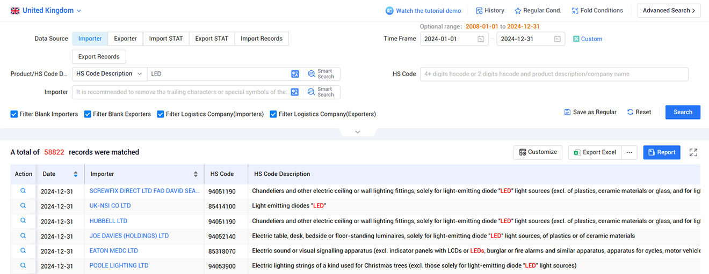
Task: Open the POOLE LIGHTING LTD importer link
Action: point(119,266)
